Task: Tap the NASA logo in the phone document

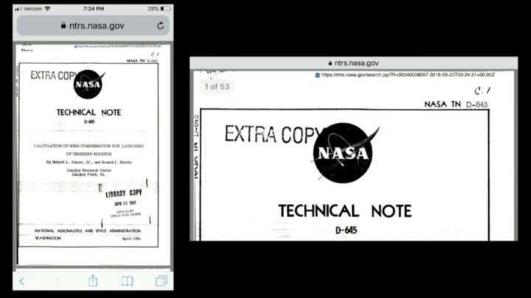Action: point(88,84)
